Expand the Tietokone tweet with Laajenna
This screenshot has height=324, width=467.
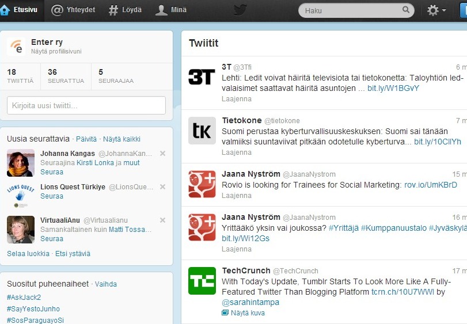click(x=237, y=153)
